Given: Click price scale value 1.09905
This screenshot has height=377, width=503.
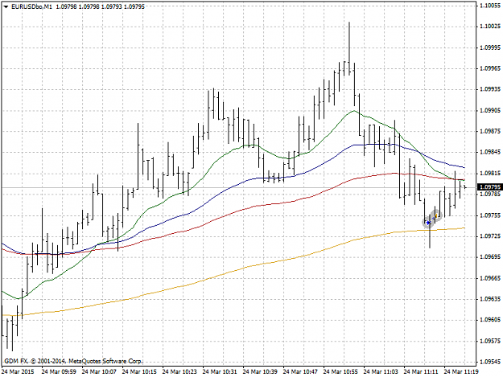Looking at the screenshot, I should click(490, 110).
